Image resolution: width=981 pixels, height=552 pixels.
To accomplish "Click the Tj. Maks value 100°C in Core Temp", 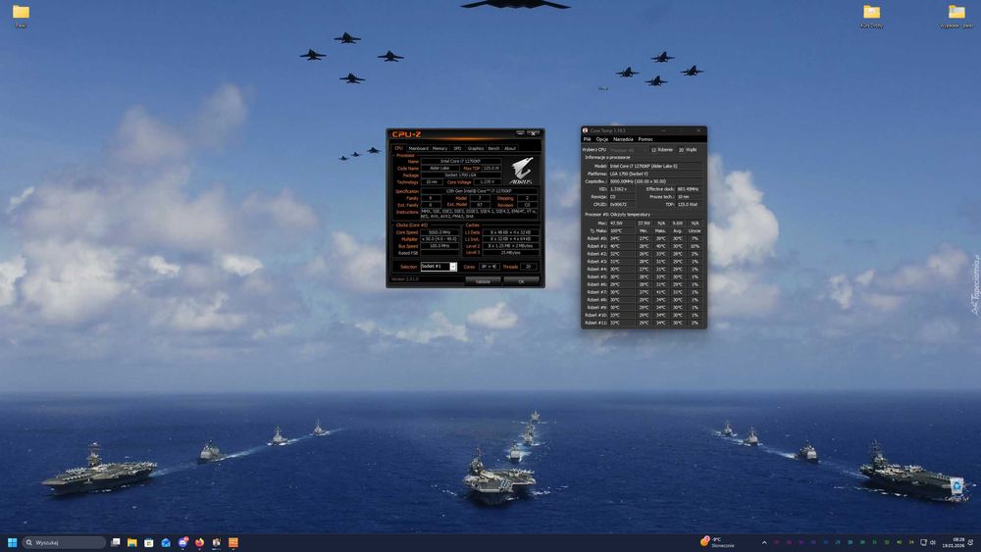I will (622, 230).
